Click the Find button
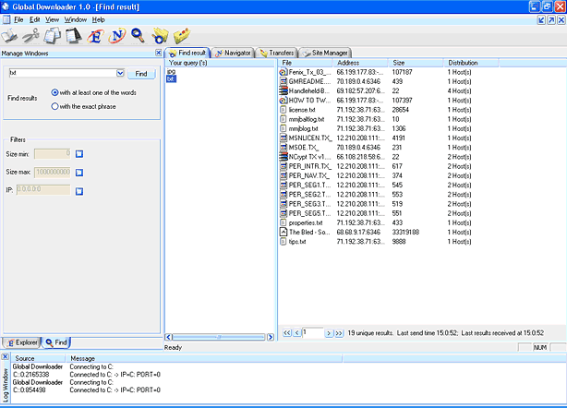This screenshot has height=408, width=567. coord(141,74)
